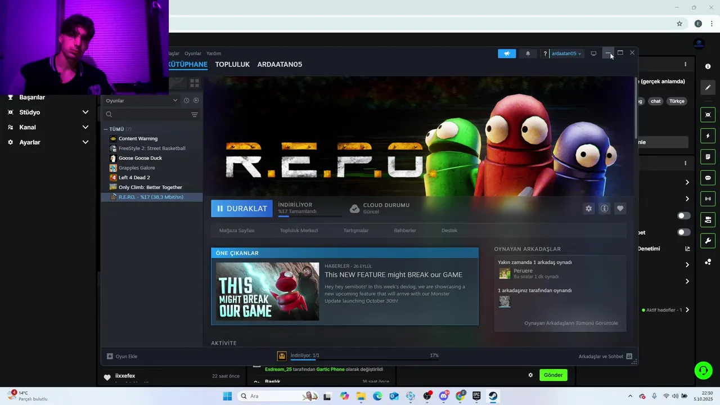Viewport: 720px width, 405px height.
Task: Collapse the TÜMÜ games category
Action: pos(106,129)
